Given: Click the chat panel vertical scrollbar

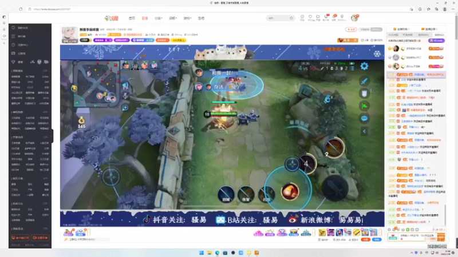Looking at the screenshot, I should coord(445,214).
